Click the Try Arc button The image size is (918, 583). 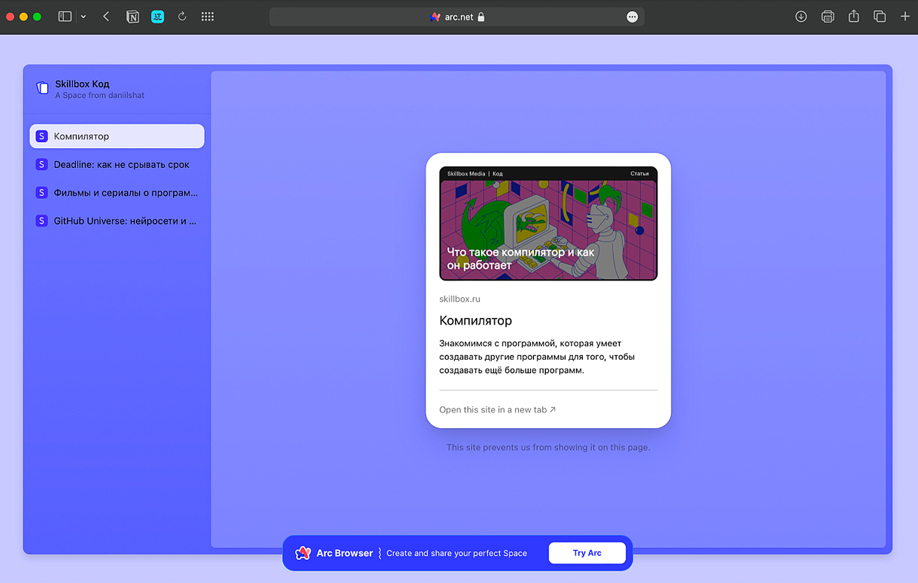coord(587,553)
